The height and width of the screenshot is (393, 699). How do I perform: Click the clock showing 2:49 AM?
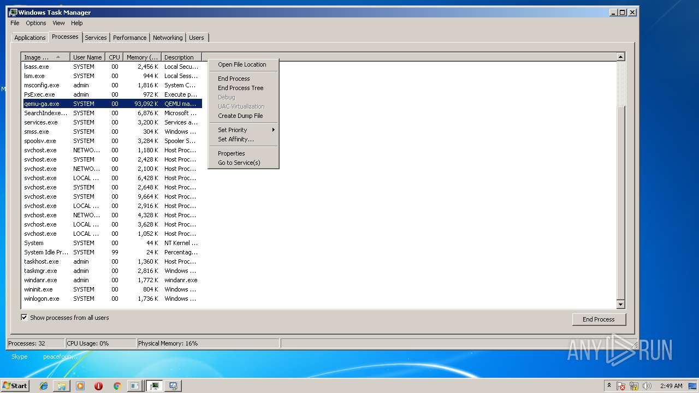(x=671, y=386)
